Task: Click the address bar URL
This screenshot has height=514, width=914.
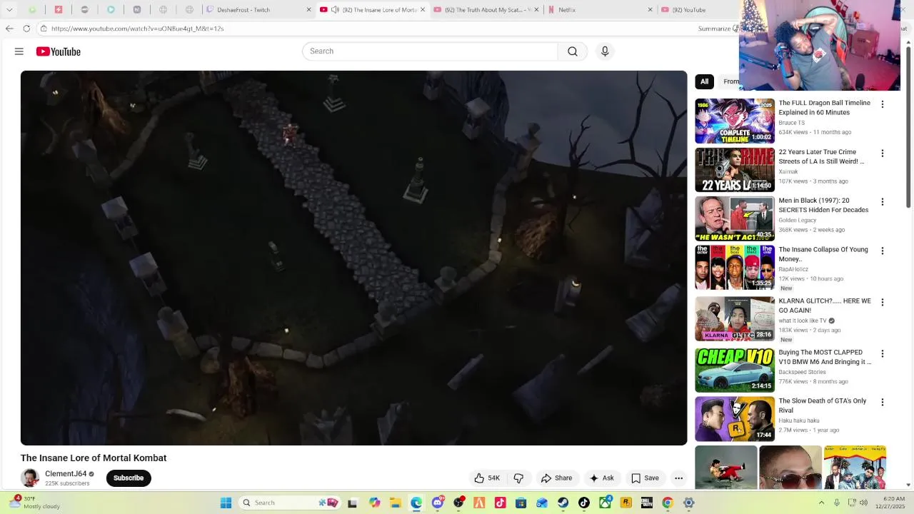Action: tap(138, 29)
